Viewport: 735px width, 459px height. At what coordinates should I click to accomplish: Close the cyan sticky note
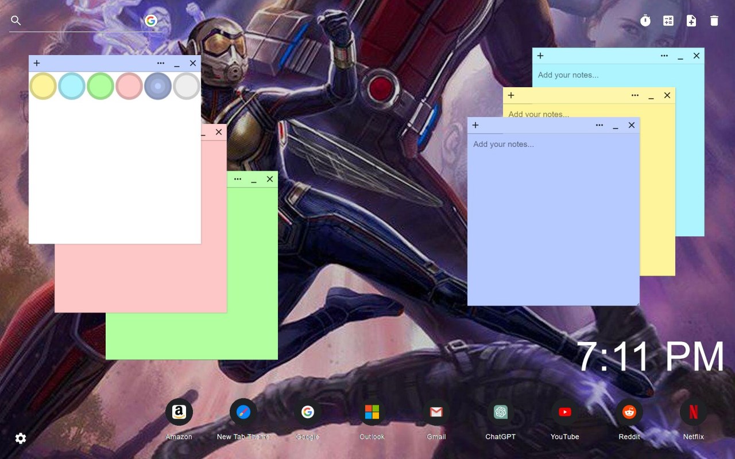tap(697, 56)
